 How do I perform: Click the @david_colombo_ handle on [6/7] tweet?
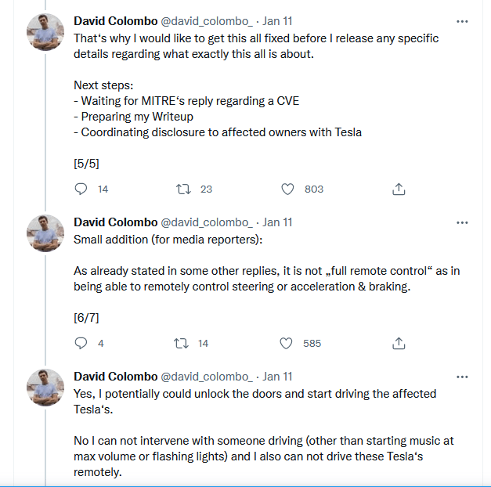tap(207, 222)
